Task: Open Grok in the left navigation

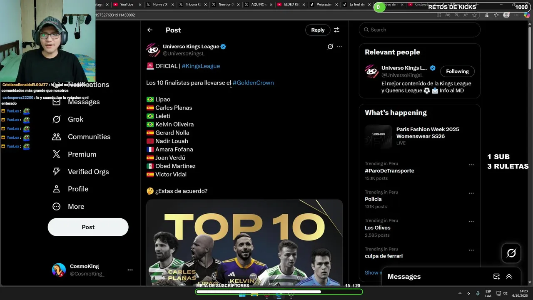Action: pos(68,119)
